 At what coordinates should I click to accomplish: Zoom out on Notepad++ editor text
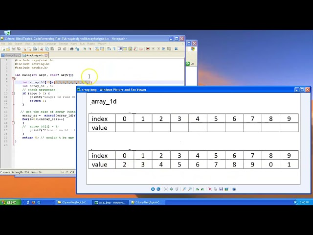[89, 49]
